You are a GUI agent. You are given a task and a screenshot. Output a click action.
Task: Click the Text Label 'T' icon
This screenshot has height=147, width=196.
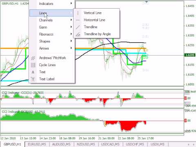[x=33, y=79]
